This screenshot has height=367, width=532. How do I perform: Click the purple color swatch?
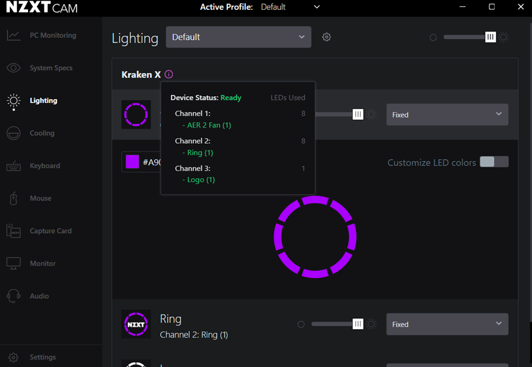tap(133, 162)
